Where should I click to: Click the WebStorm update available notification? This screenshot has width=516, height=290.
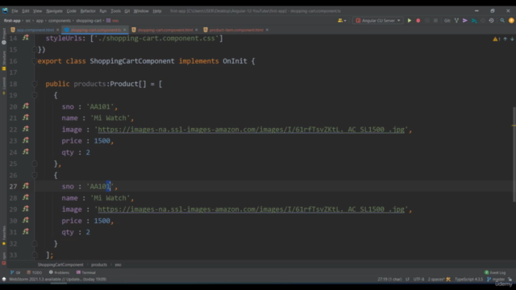click(x=57, y=280)
